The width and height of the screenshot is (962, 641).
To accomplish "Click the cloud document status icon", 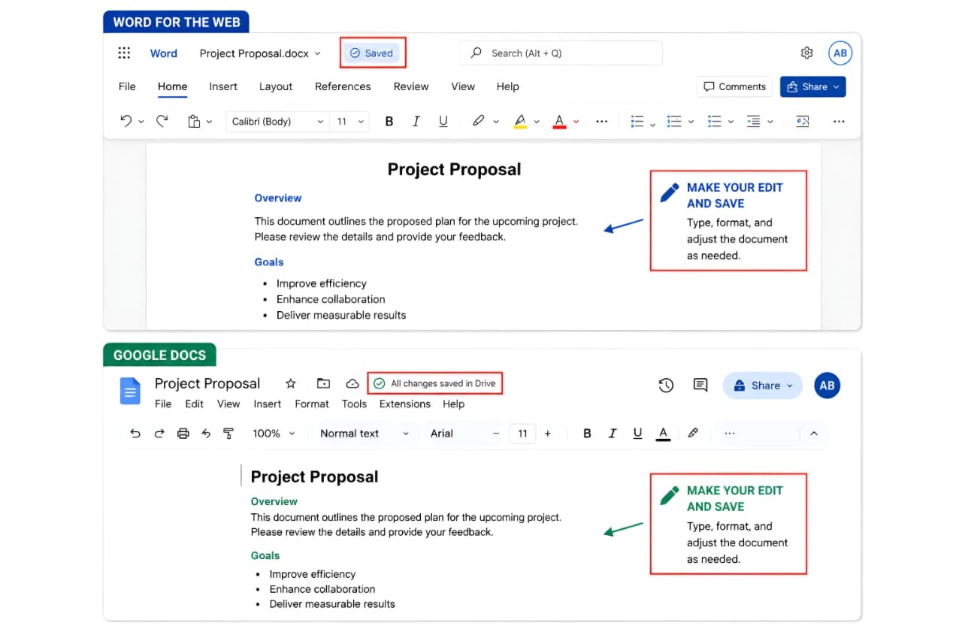I will tap(352, 383).
